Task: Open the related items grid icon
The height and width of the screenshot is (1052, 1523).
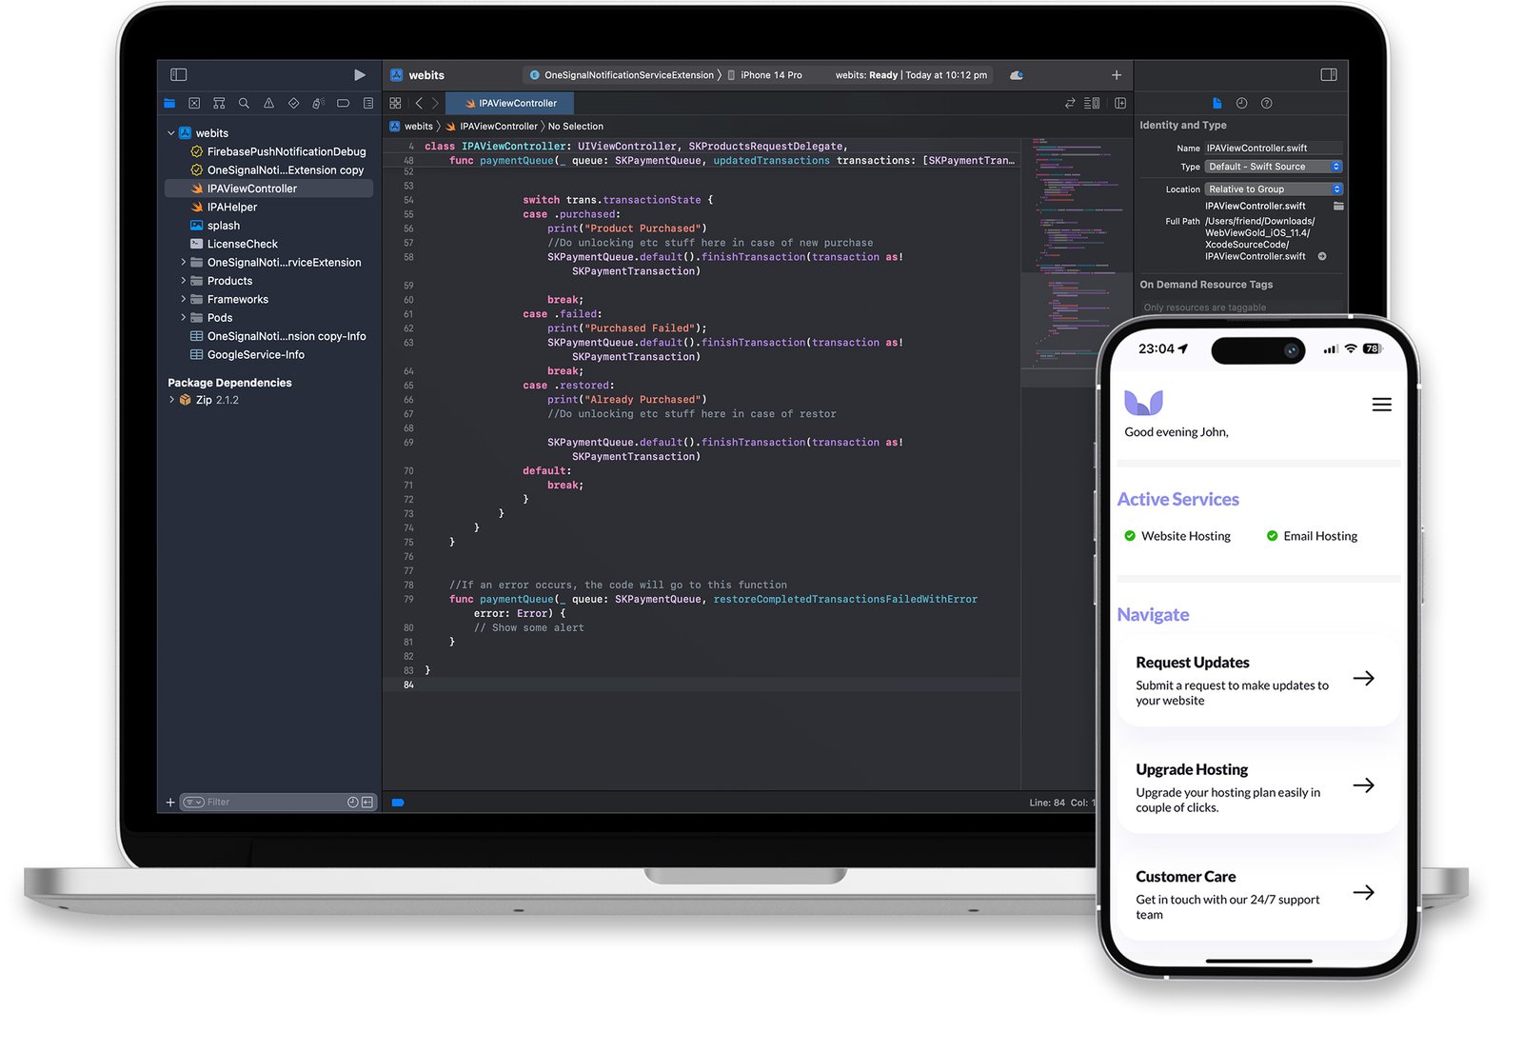Action: click(x=395, y=103)
